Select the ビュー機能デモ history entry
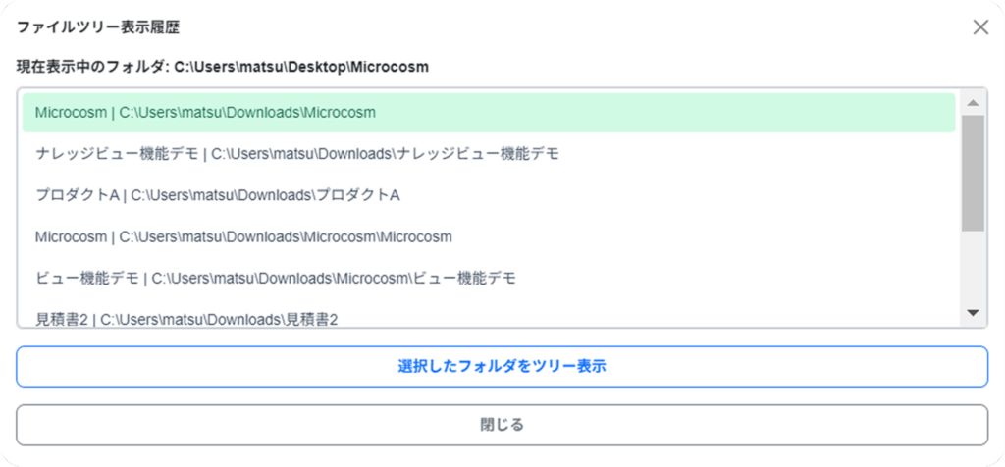 (x=489, y=279)
